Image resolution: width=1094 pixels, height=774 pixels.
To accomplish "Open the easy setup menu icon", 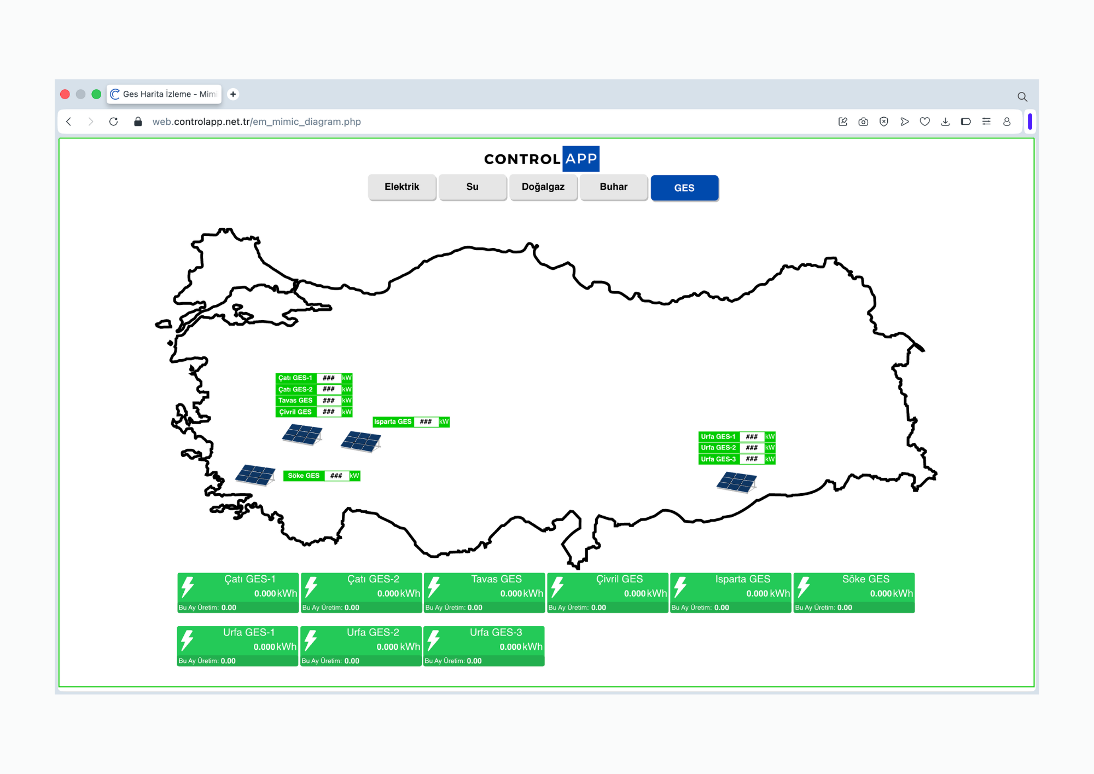I will pyautogui.click(x=986, y=122).
